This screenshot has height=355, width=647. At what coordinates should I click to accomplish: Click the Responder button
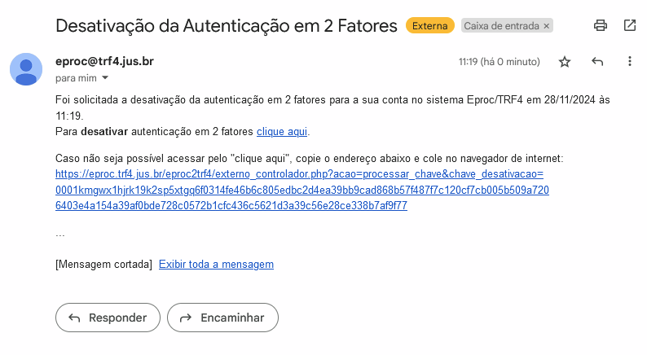click(x=108, y=318)
